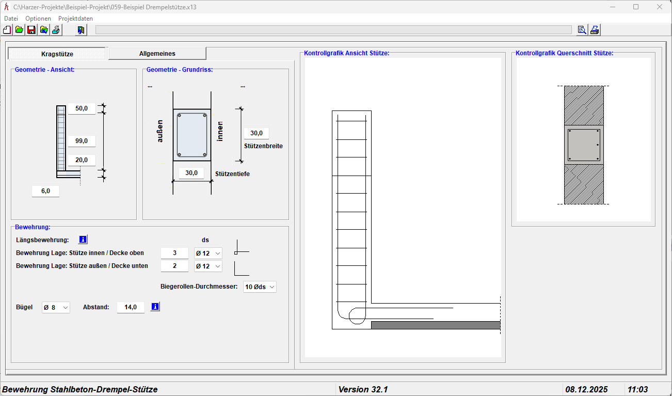Save the project using the red floppy disk icon
The height and width of the screenshot is (396, 672).
pos(31,30)
